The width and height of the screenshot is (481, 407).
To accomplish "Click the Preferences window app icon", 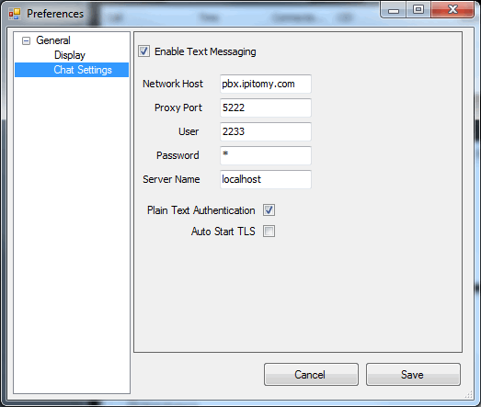I will click(x=15, y=14).
